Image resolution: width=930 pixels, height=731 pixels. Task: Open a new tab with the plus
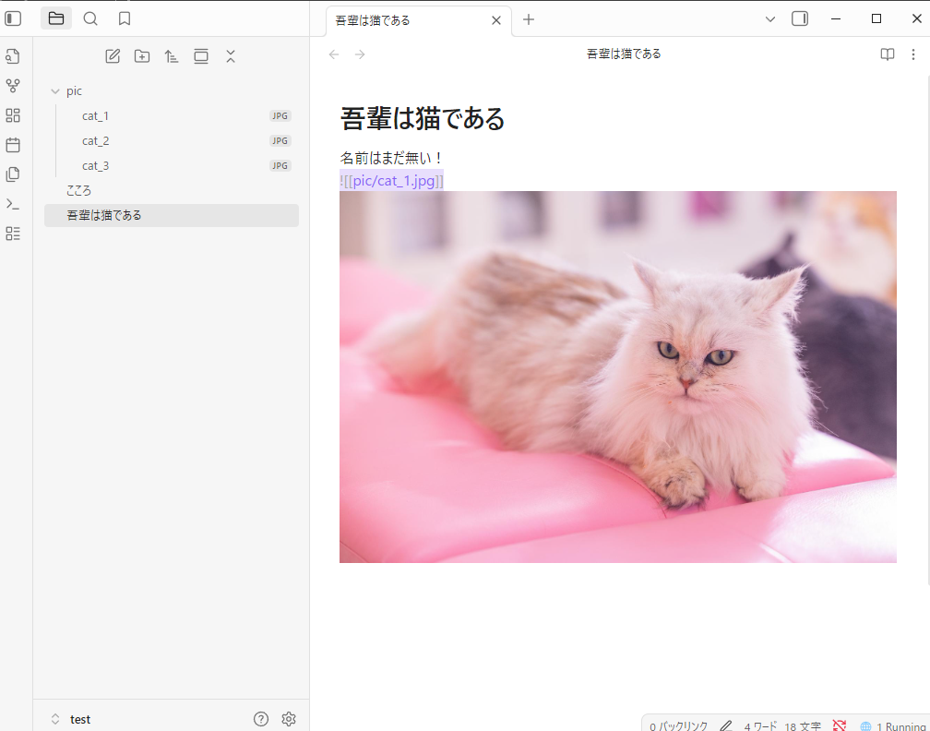coord(529,19)
